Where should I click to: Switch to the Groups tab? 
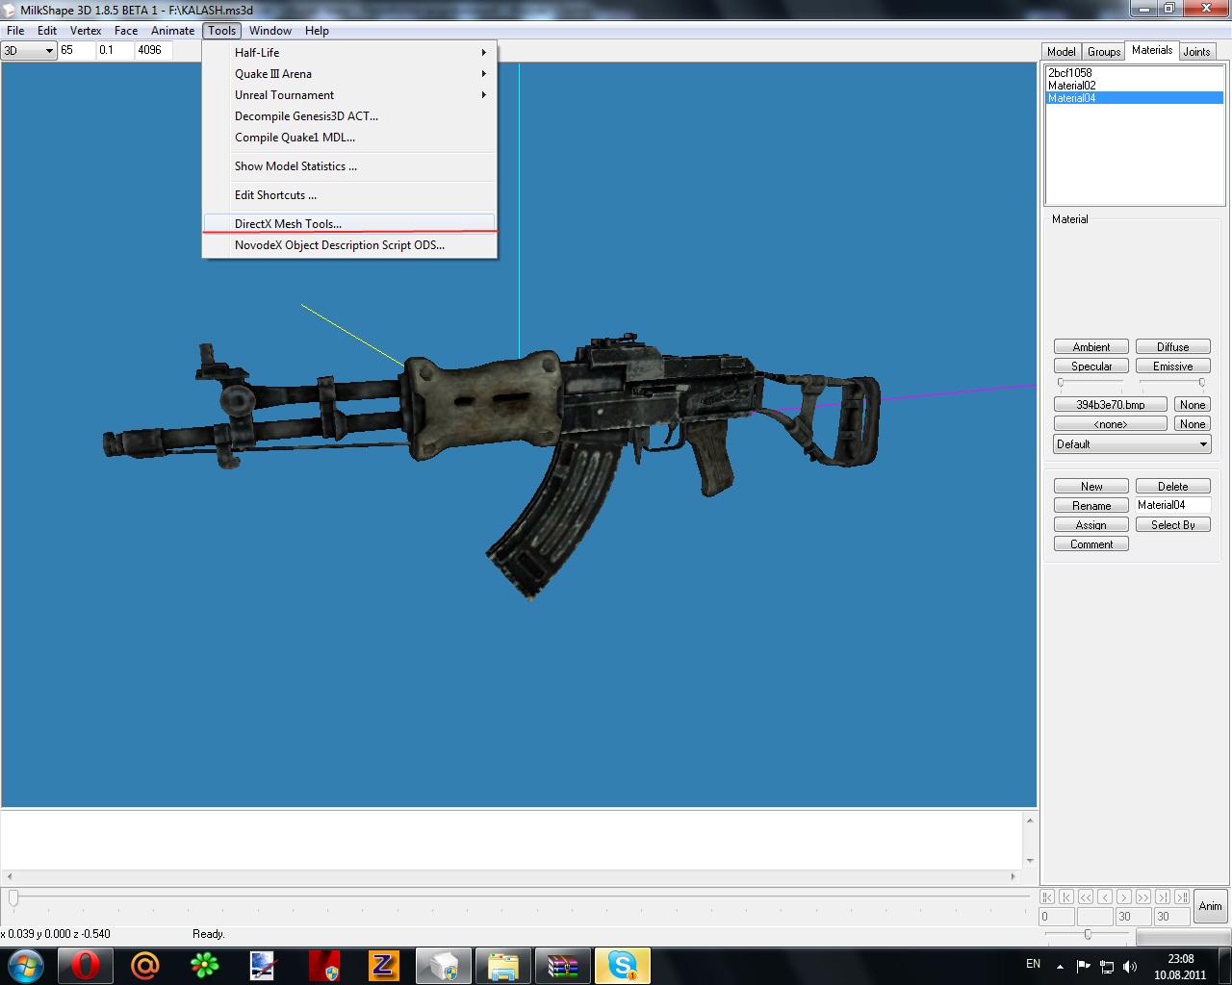tap(1104, 52)
